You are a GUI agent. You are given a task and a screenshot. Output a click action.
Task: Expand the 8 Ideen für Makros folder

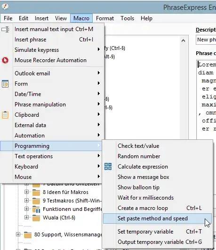point(27,192)
